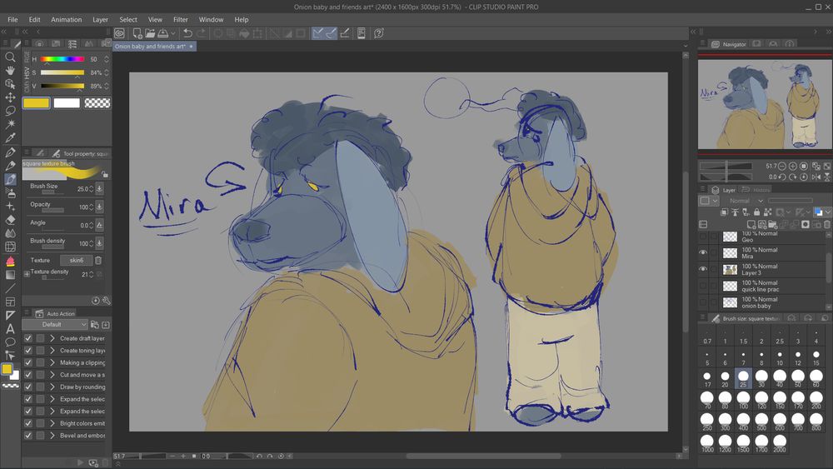
Task: Expand Texture density plus box
Action: point(27,274)
